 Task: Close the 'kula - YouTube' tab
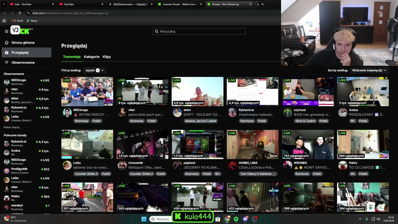click(53, 4)
